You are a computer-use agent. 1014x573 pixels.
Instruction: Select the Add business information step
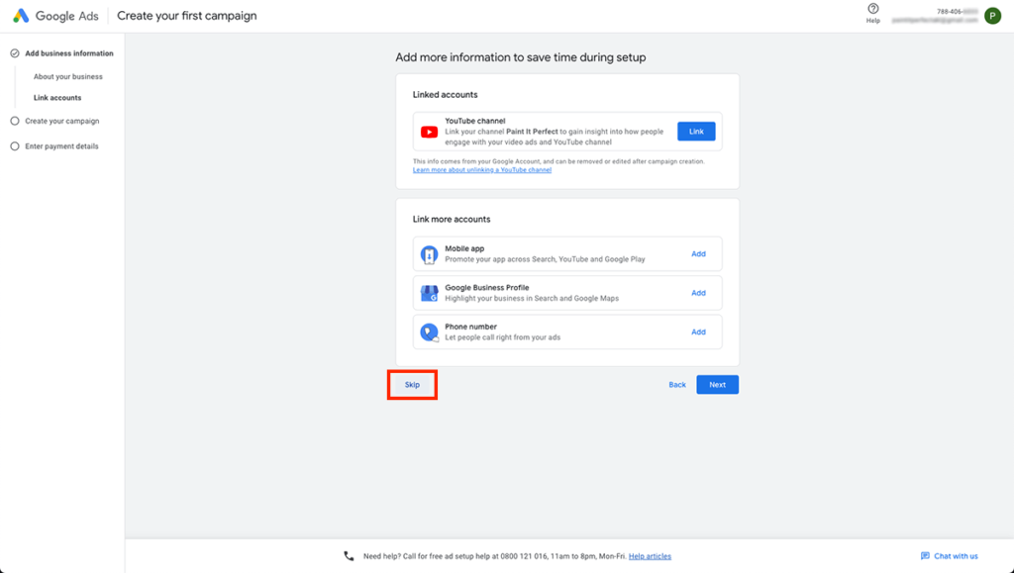coord(68,53)
